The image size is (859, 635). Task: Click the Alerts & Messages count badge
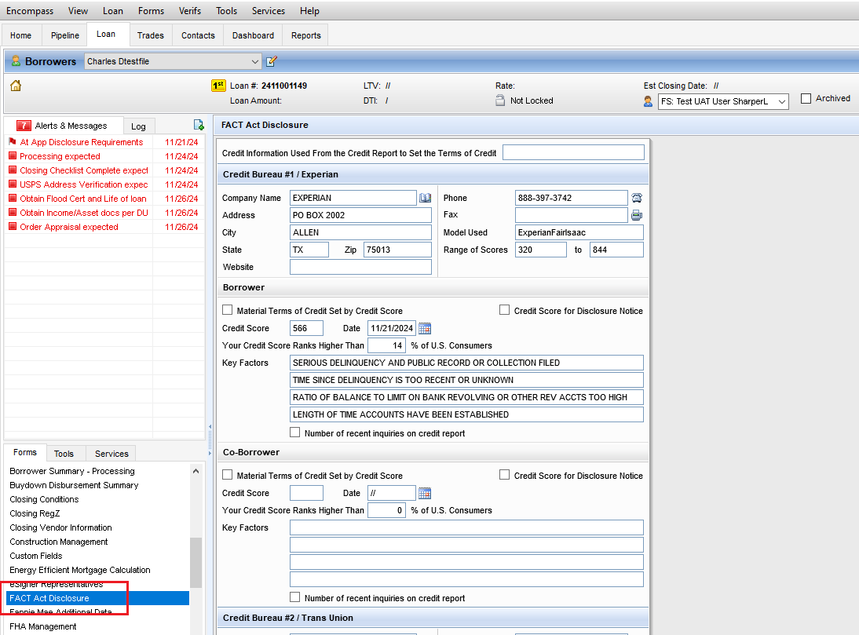point(24,126)
